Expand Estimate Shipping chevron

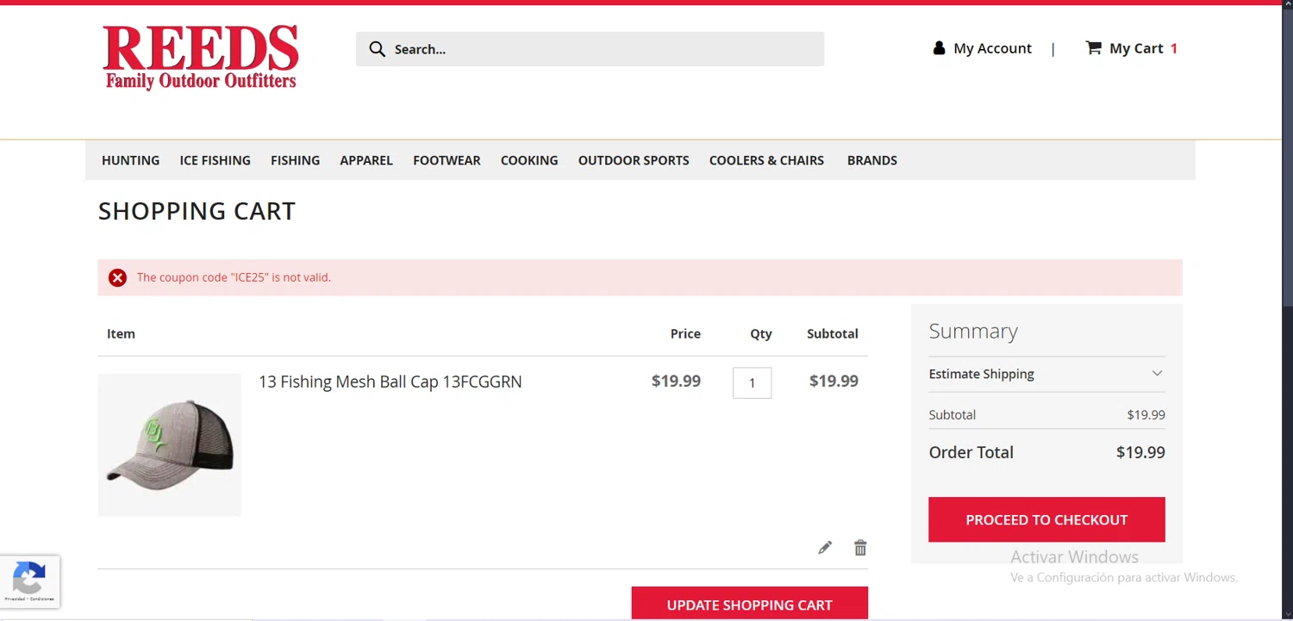click(1157, 373)
